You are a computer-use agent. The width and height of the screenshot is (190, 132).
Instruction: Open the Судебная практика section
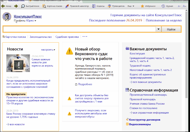pyautogui.click(x=67, y=37)
